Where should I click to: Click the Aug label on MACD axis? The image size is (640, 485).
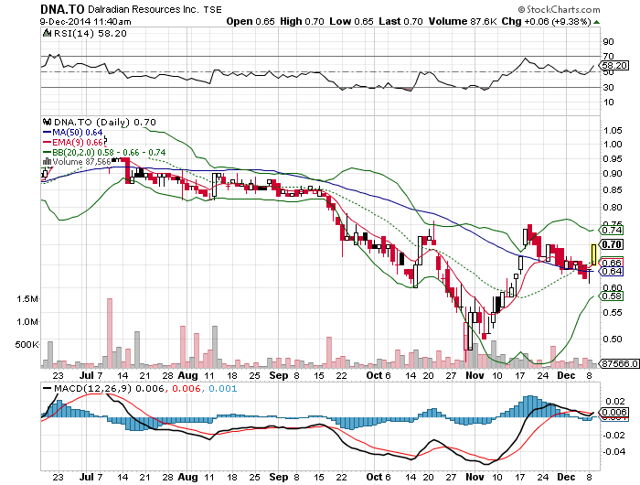[x=187, y=477]
